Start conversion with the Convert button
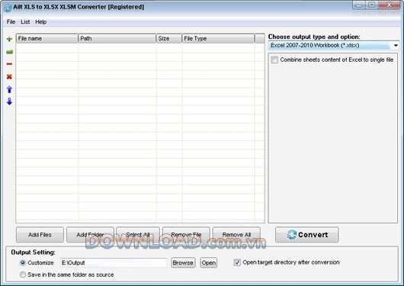The height and width of the screenshot is (286, 404). pyautogui.click(x=307, y=235)
